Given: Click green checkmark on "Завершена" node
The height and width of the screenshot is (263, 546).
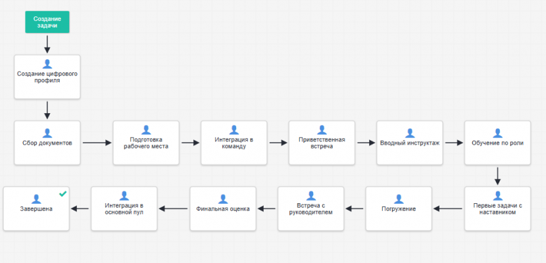Looking at the screenshot, I should [62, 194].
